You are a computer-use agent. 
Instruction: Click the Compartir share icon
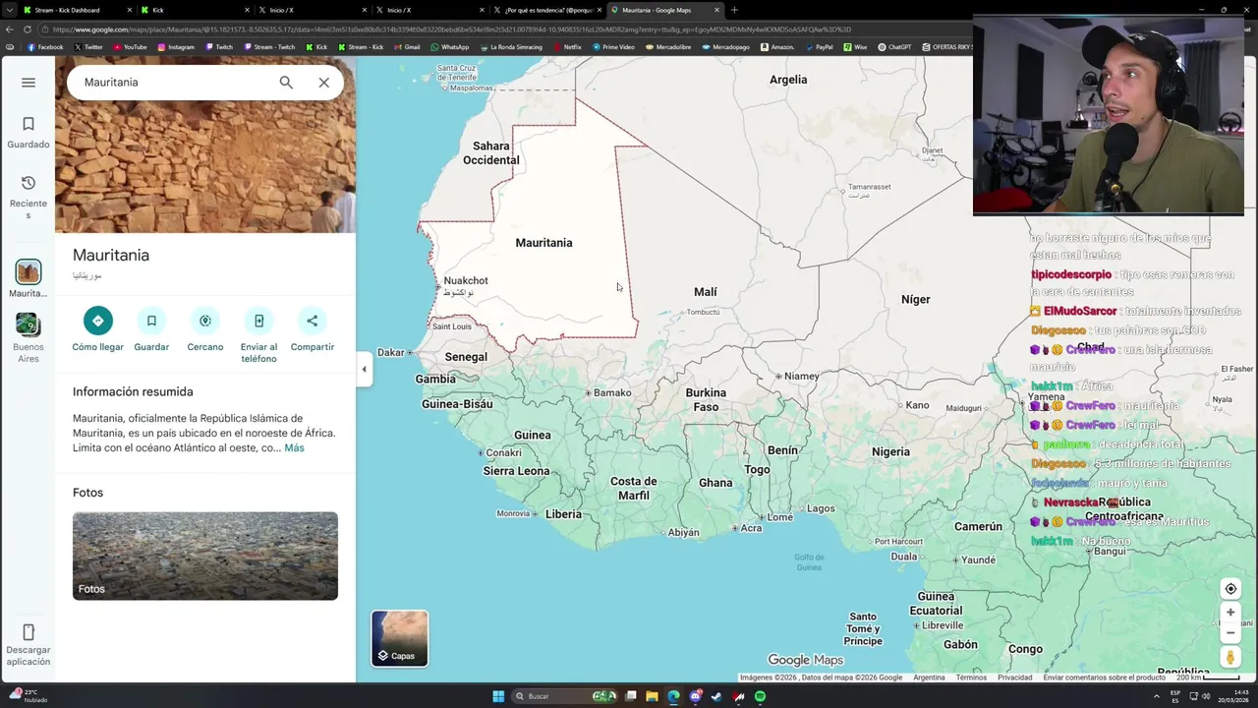coord(313,321)
